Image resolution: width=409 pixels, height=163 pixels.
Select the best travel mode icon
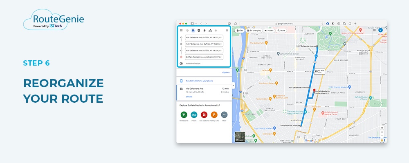187,31
